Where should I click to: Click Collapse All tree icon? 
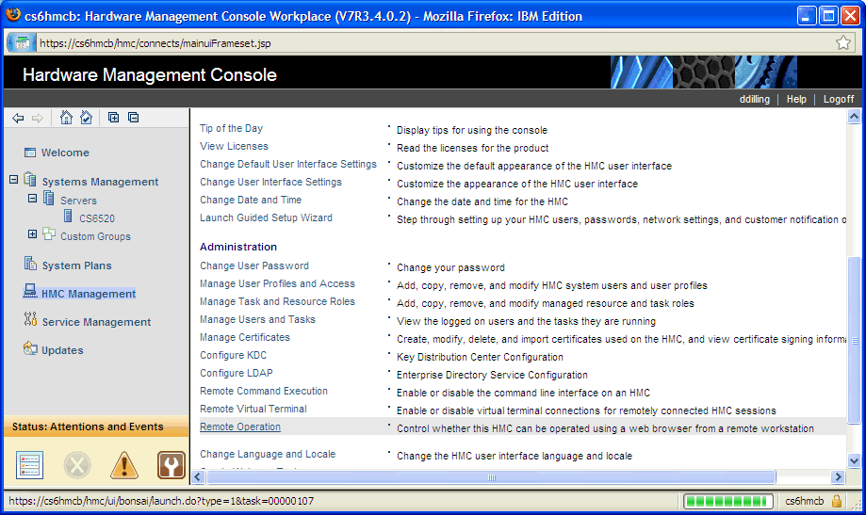133,117
